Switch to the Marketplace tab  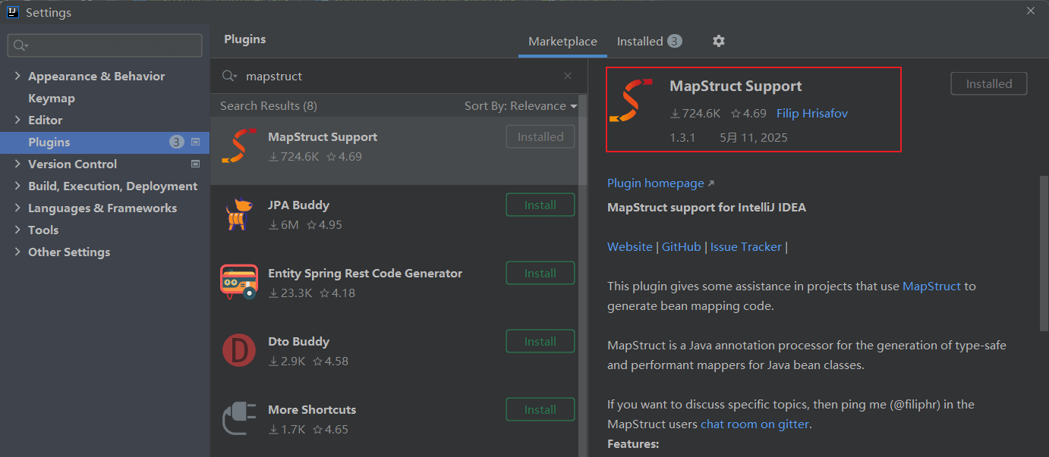click(562, 42)
